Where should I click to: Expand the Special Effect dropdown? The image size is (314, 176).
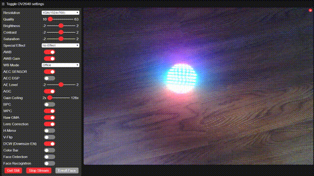click(x=60, y=45)
